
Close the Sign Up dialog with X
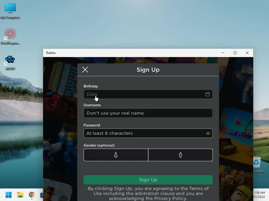coord(85,70)
